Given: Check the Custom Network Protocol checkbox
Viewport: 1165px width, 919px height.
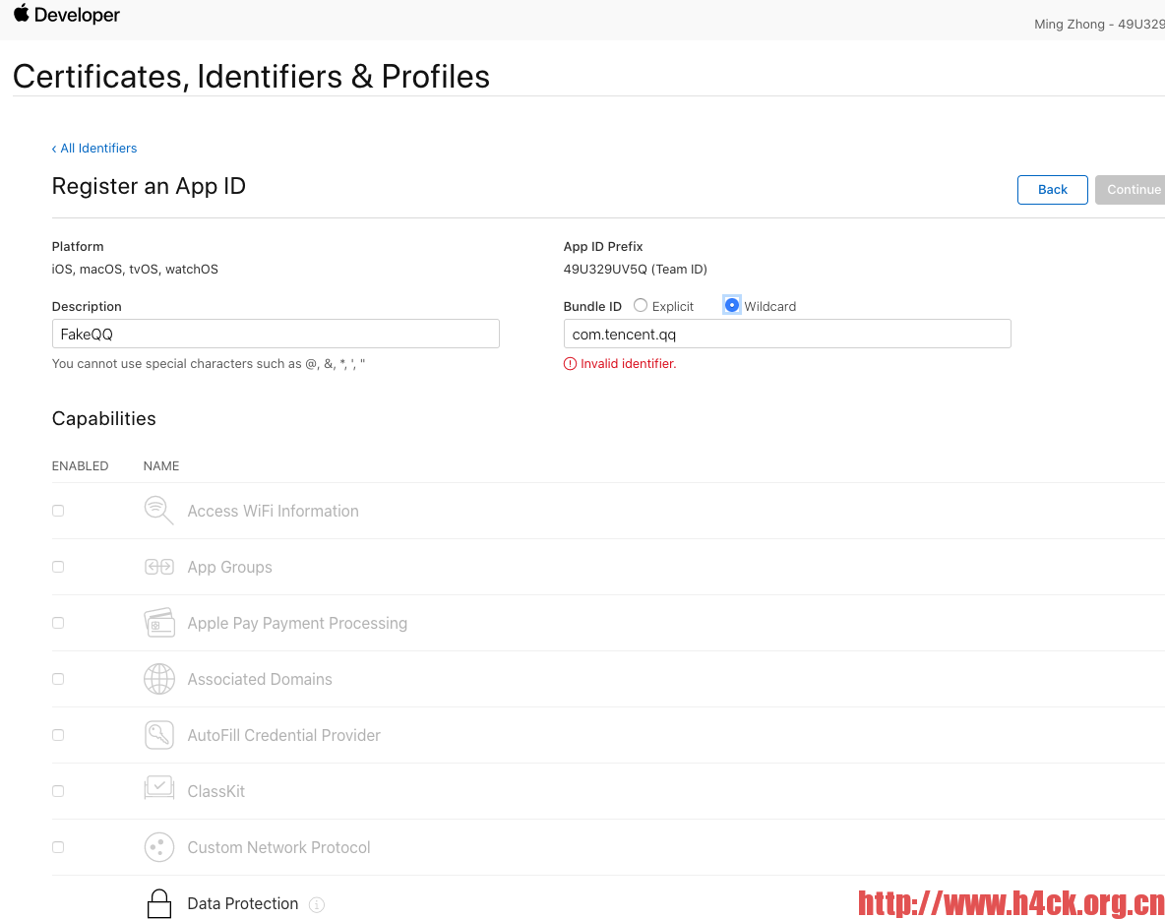Looking at the screenshot, I should 58,847.
